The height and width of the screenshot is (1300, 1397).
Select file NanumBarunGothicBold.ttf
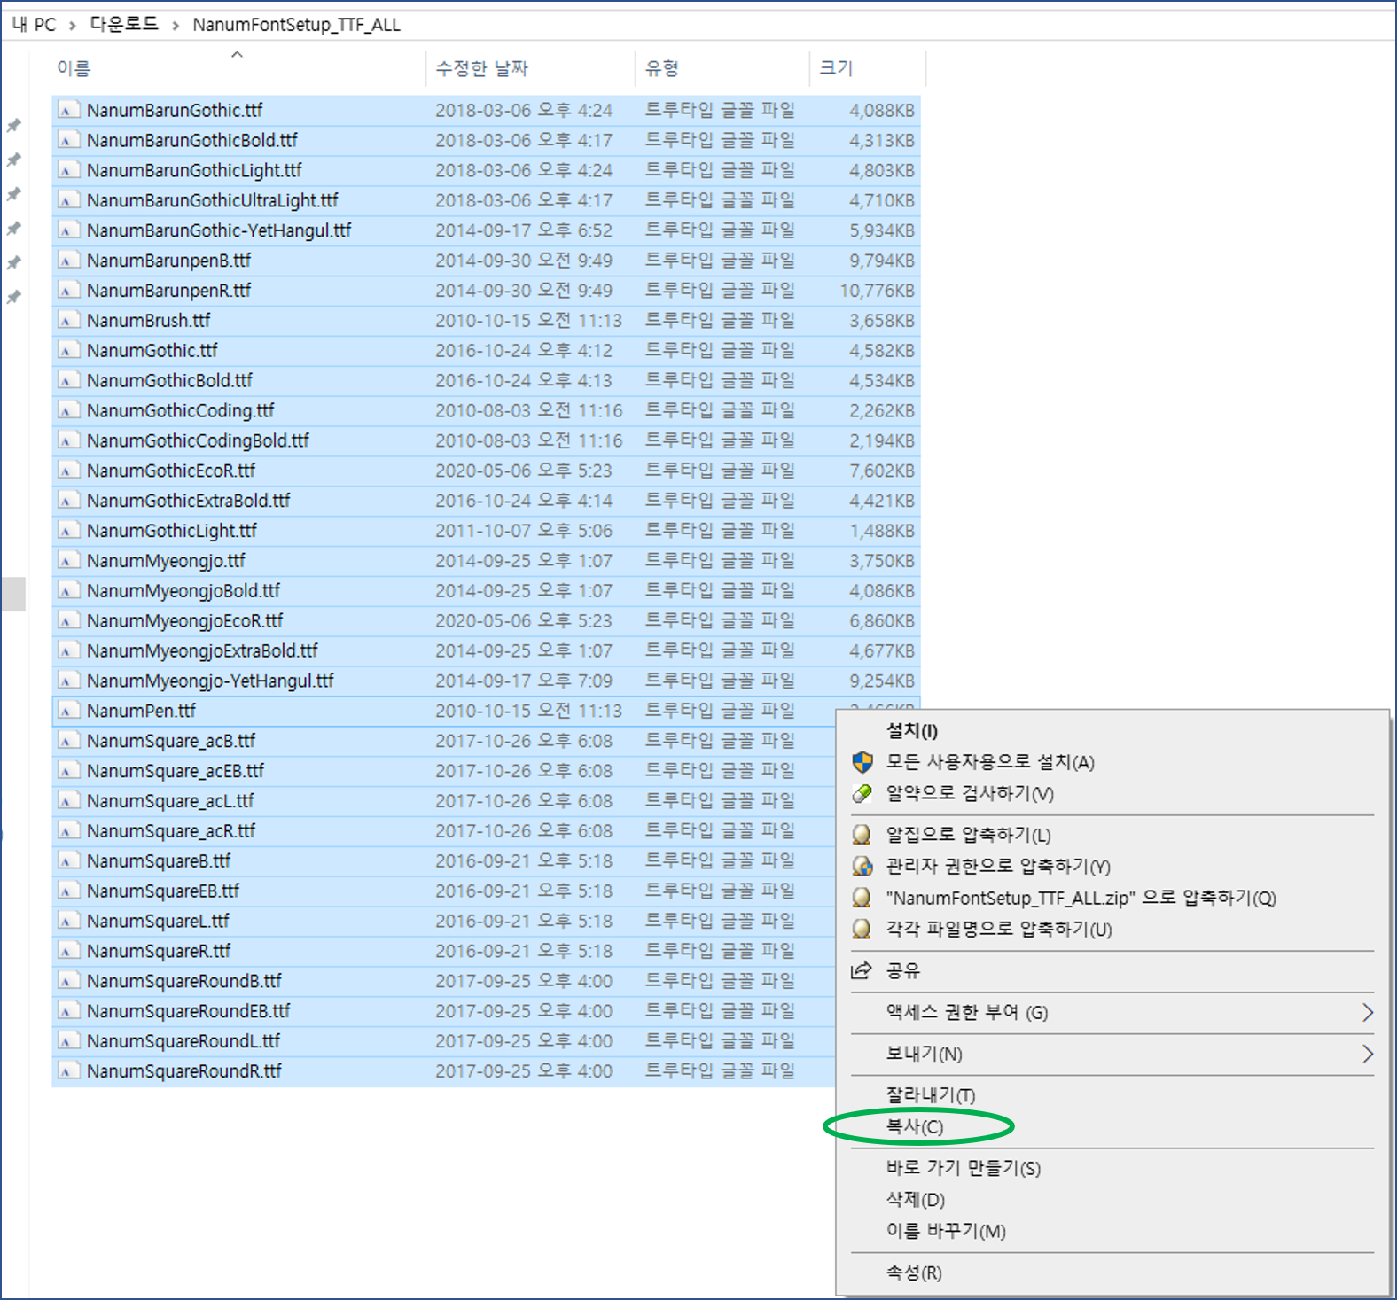192,140
